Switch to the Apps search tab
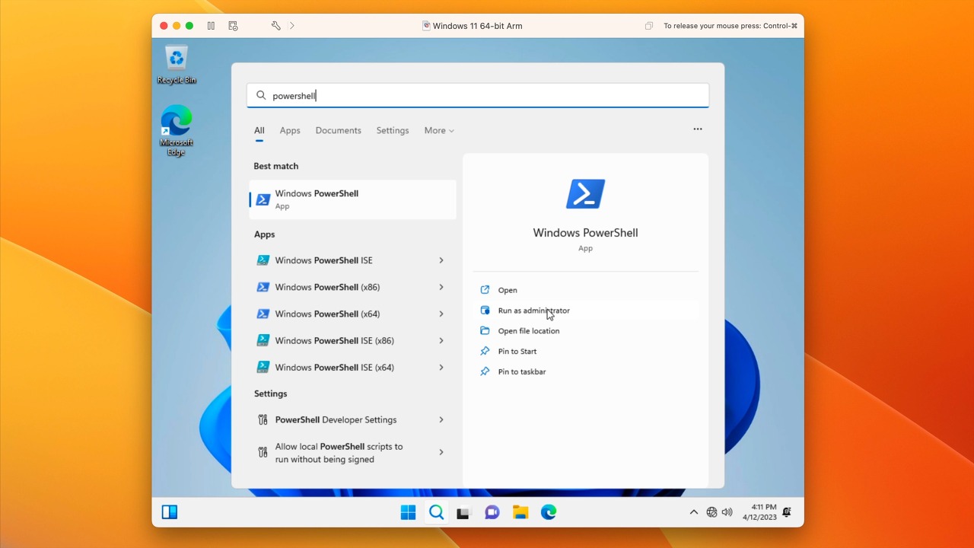This screenshot has width=974, height=548. pyautogui.click(x=290, y=131)
